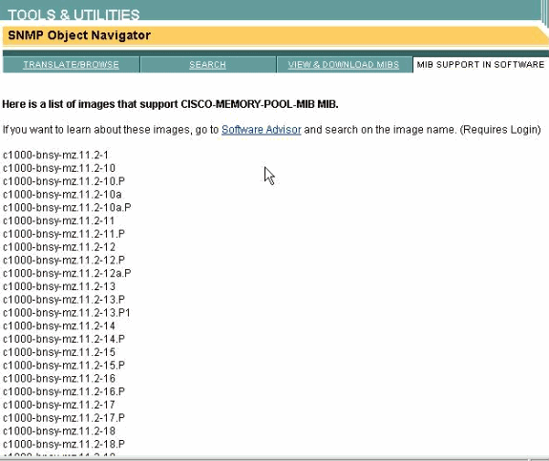This screenshot has width=549, height=461.
Task: Select image name c1000-bnsy-mz.11.2-11
Action: click(x=58, y=220)
